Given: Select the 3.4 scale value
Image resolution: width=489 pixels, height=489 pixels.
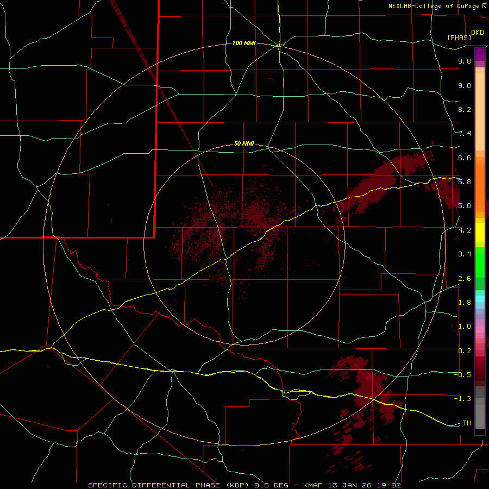Looking at the screenshot, I should click(465, 254).
